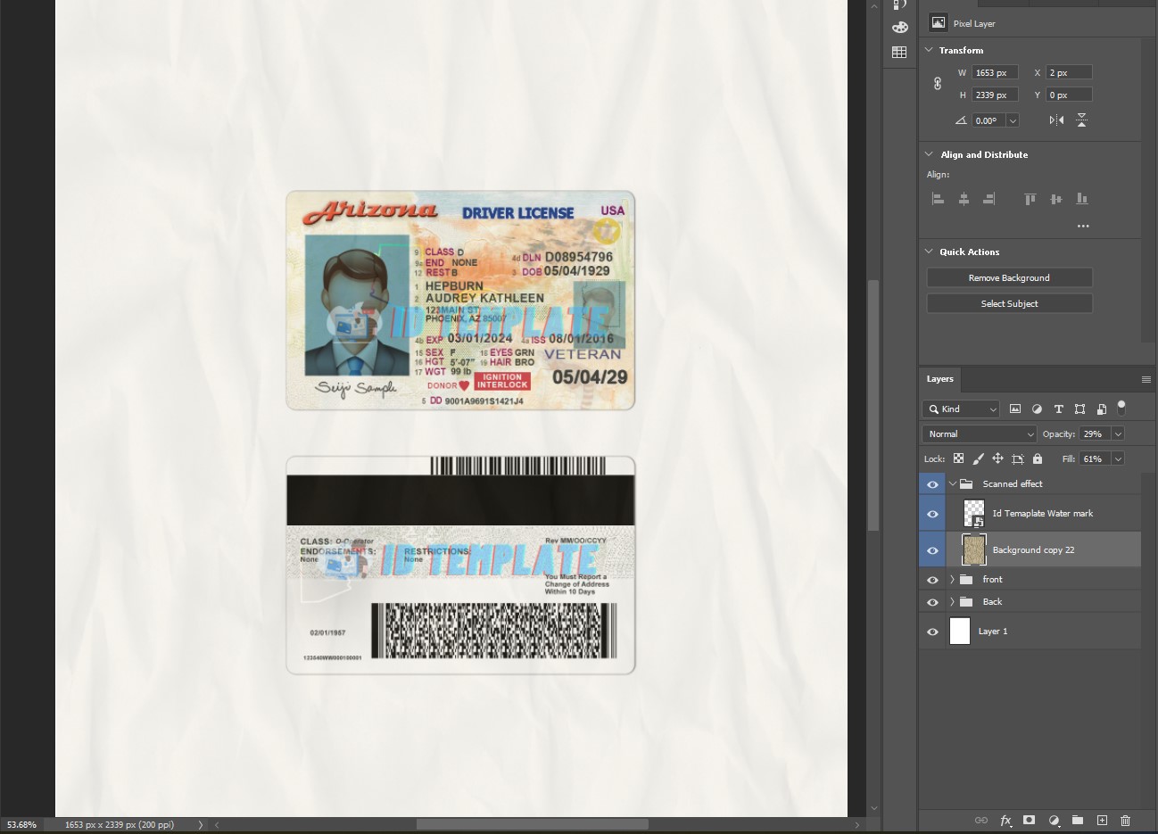This screenshot has width=1158, height=834.
Task: Open the Opacity slider dropdown arrow
Action: (1118, 434)
